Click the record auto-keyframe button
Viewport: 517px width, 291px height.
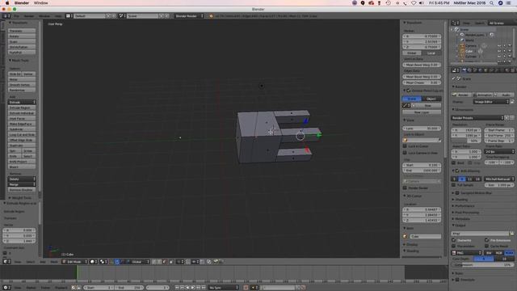[246, 288]
